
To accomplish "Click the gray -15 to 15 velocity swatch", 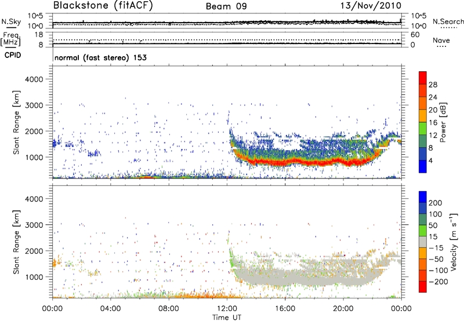I will (x=423, y=242).
